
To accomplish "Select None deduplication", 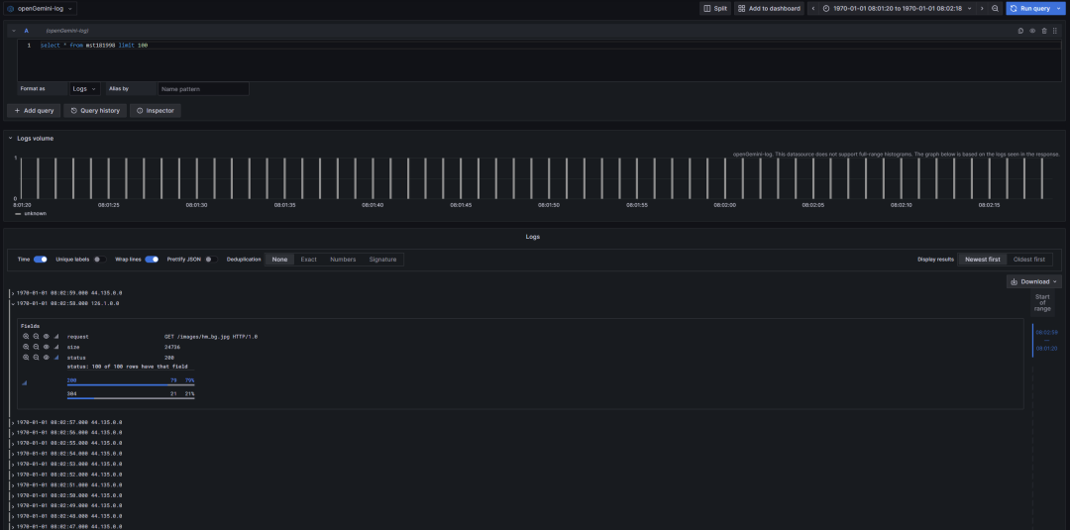I will (x=279, y=260).
